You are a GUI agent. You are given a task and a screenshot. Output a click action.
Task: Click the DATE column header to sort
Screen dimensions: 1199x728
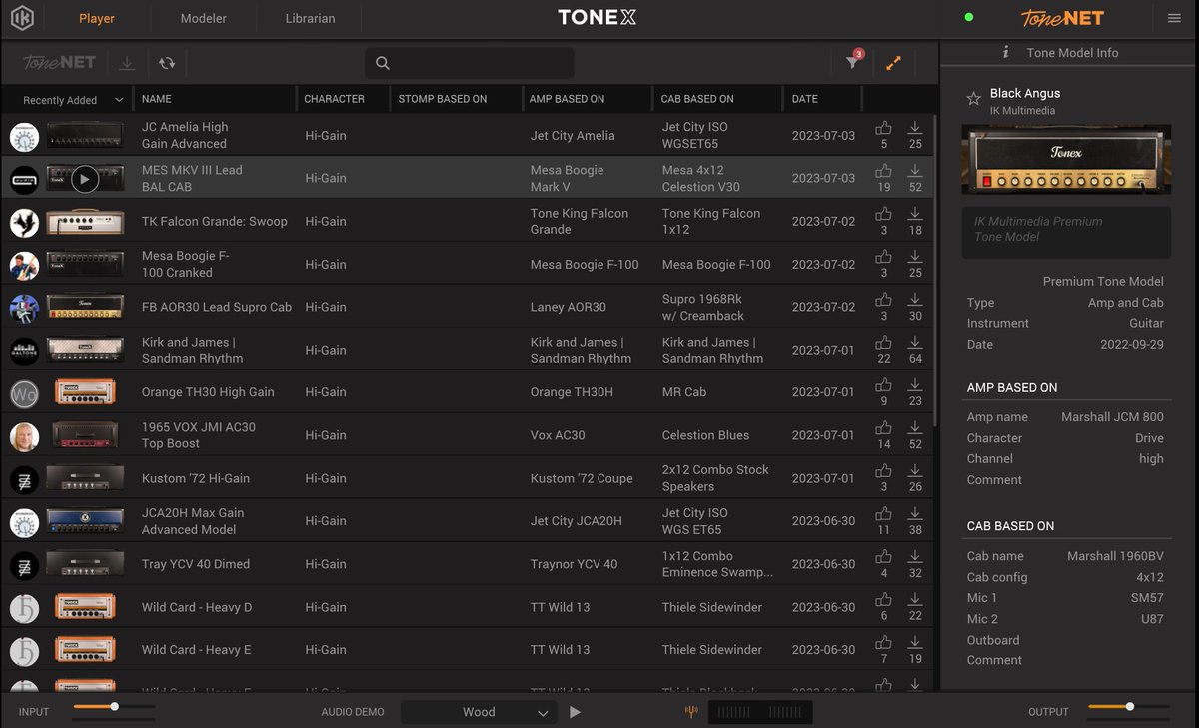click(805, 98)
